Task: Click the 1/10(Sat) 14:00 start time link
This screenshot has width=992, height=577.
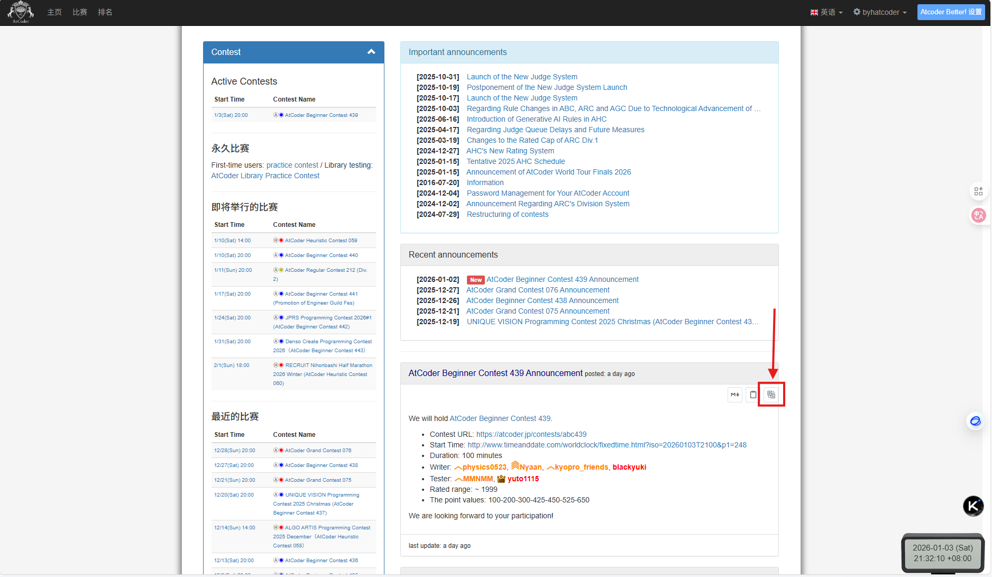Action: click(233, 241)
